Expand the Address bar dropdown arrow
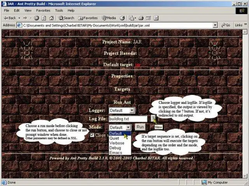Image resolution: width=249 pixels, height=186 pixels. 215,25
